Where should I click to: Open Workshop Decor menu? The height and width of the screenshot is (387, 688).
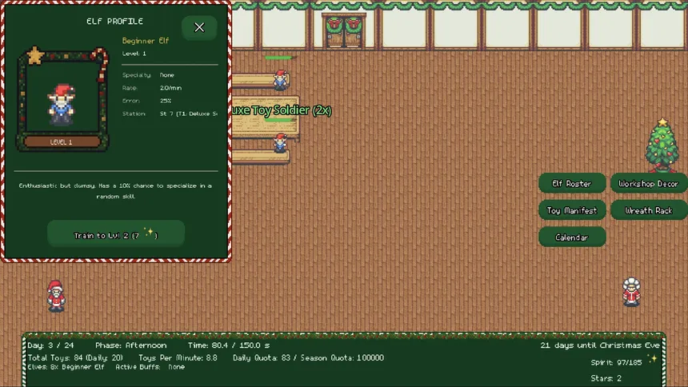pos(649,184)
